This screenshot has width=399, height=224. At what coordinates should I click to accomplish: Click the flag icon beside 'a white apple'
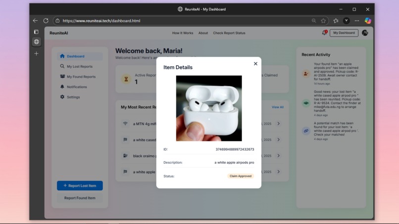click(125, 172)
